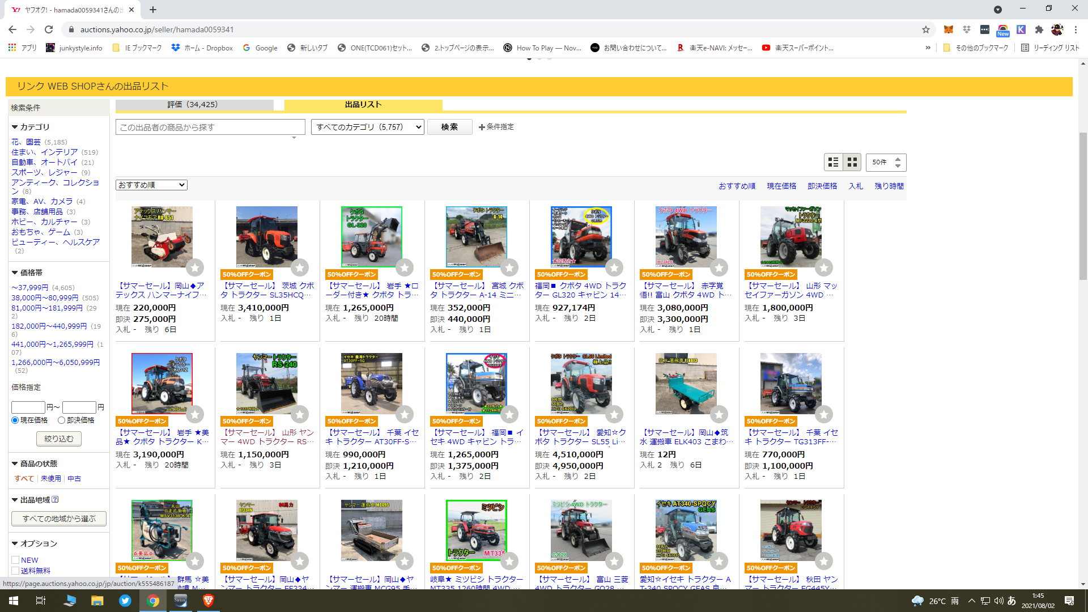Viewport: 1088px width, 612px height.
Task: Sort listings by 即決価格
Action: coord(822,186)
